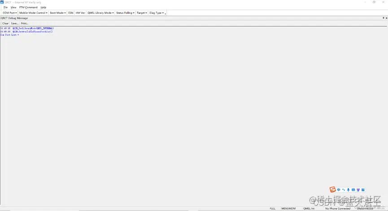Expand the Mobile Mode Control dropdown
Screen dimensions: 388x211
33,13
